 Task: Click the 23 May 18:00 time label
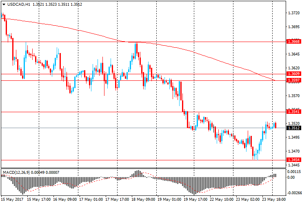pos(273,200)
